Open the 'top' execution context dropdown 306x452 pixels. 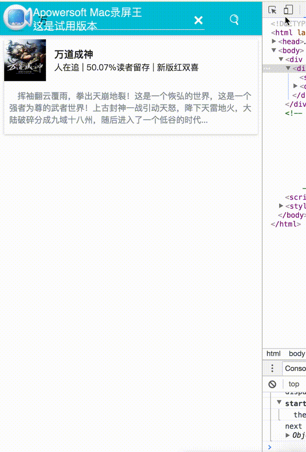294,384
